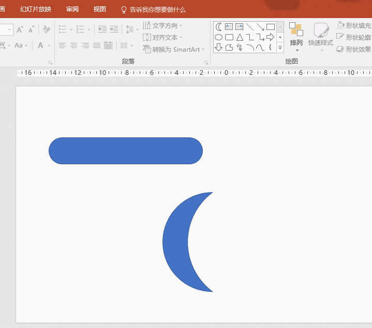Open the line spacing dropdown
372x328 pixels.
pos(132,29)
